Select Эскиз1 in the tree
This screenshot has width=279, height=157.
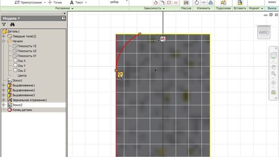pos(17,80)
